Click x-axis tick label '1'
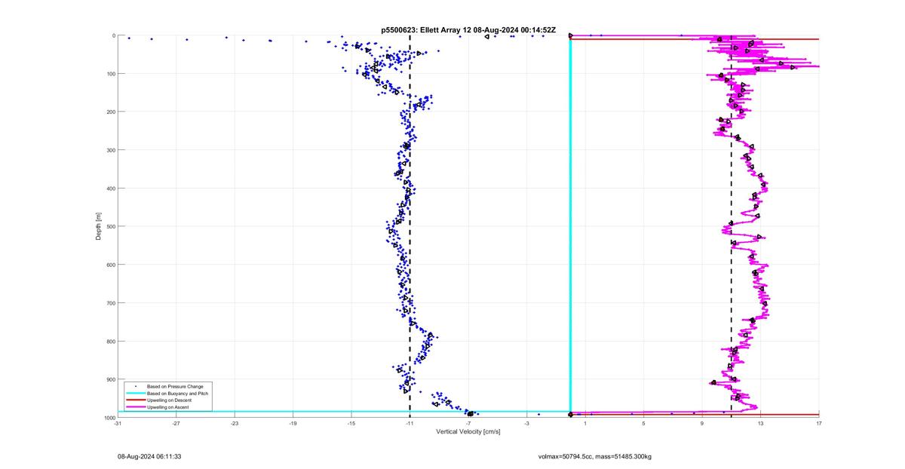 point(585,423)
